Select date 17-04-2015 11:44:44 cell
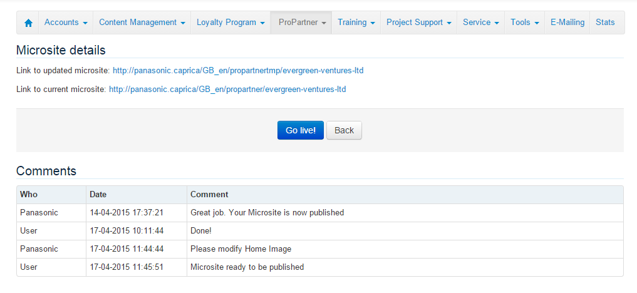The image size is (637, 293). [x=137, y=249]
